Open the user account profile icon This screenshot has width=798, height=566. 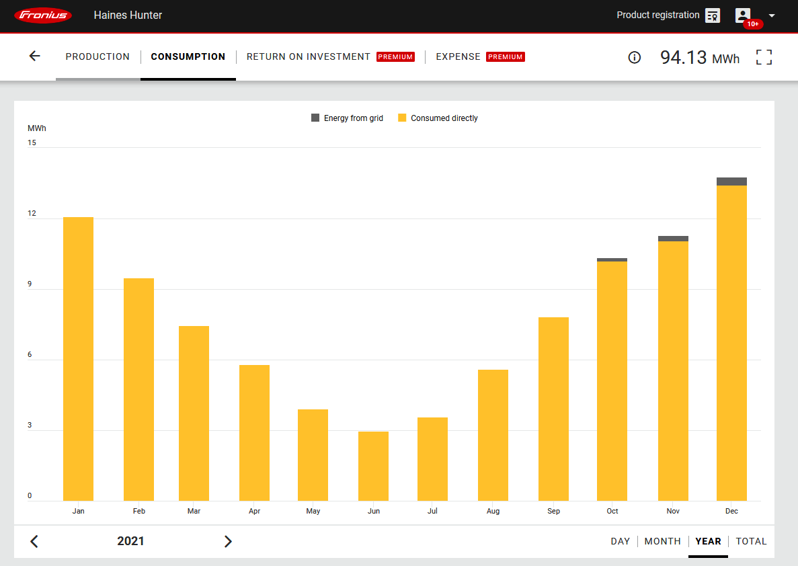point(743,15)
